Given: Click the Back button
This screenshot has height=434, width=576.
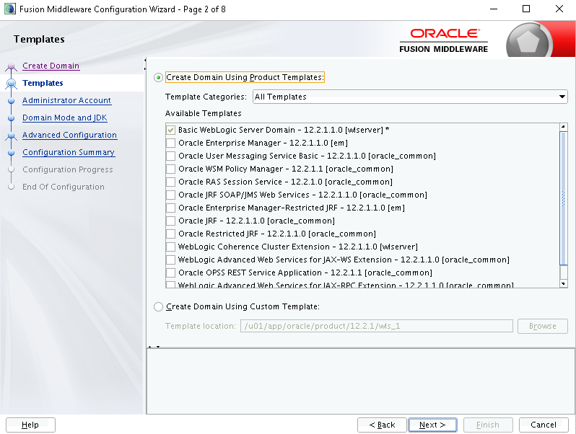Looking at the screenshot, I should coord(382,425).
